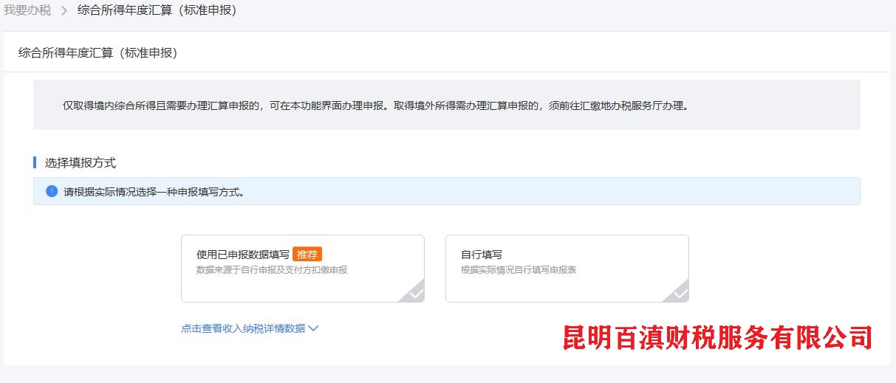The image size is (896, 383).
Task: Expand 点击查看收入纳税详情数据 link
Action: coord(250,328)
